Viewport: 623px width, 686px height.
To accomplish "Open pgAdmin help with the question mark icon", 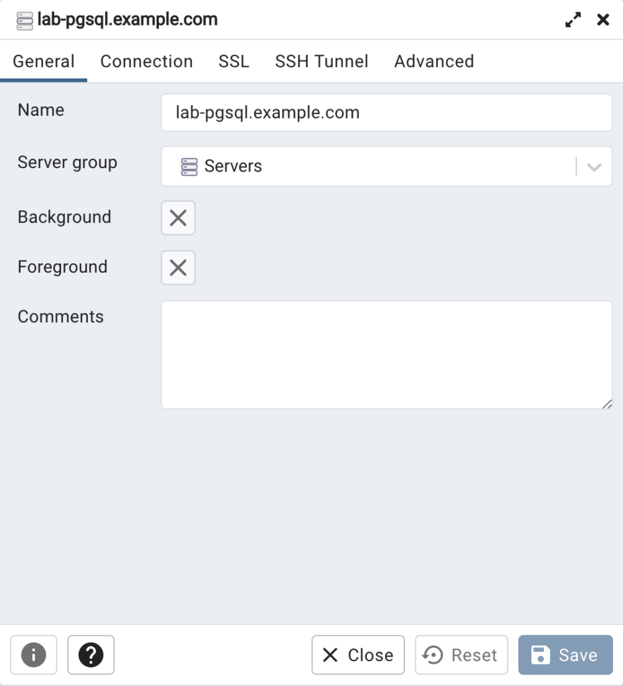I will click(x=91, y=655).
